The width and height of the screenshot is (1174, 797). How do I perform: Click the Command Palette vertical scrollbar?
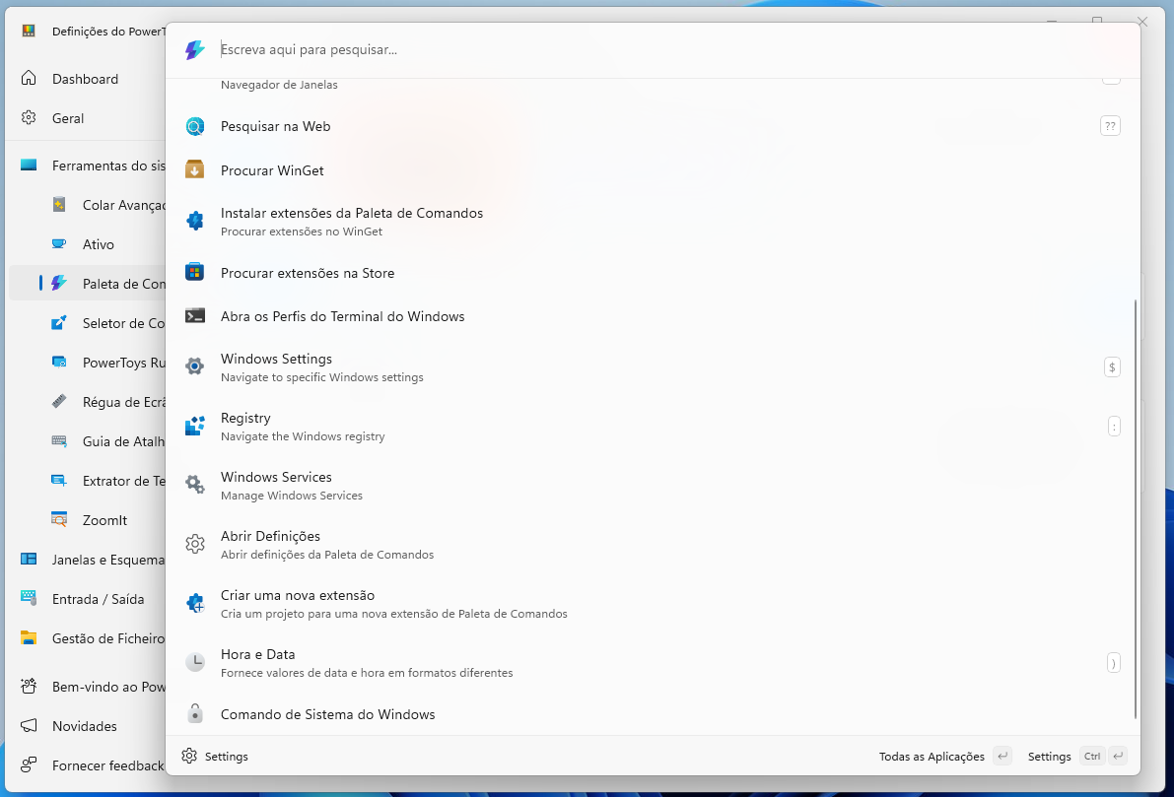pos(1136,509)
